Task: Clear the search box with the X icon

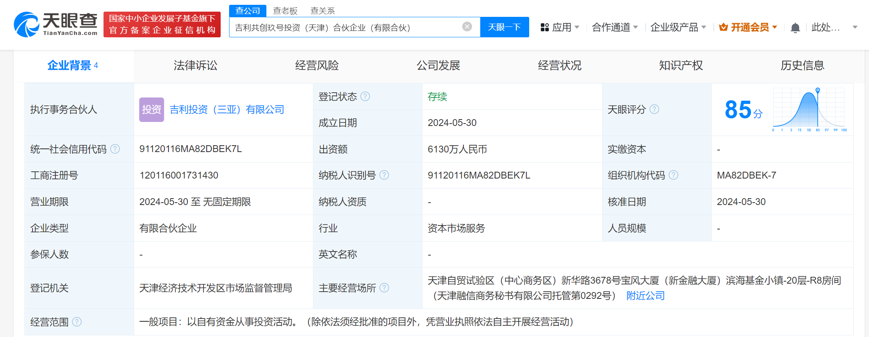Action: click(467, 27)
